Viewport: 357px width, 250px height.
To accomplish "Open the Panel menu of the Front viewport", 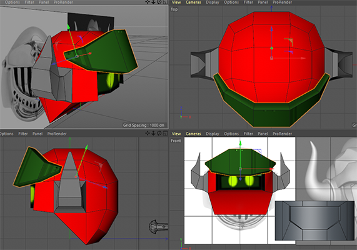I will [263, 134].
